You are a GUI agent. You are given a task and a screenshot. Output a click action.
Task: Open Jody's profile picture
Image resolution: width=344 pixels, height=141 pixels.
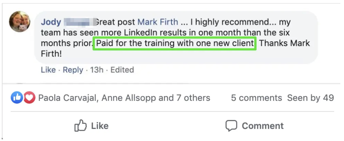pos(20,22)
